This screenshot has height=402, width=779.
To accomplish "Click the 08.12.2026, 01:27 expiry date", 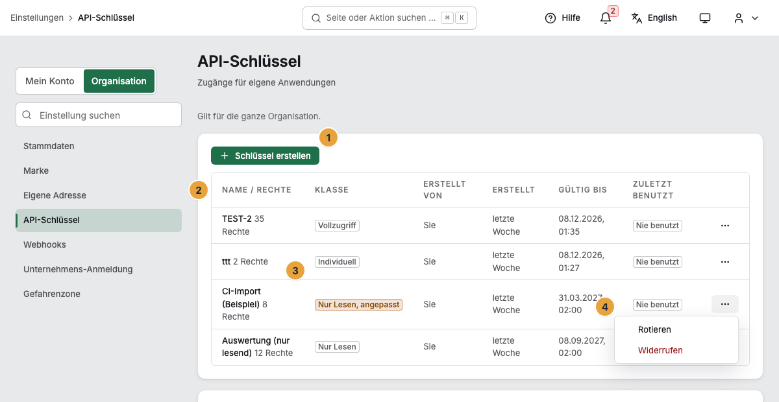I will click(x=581, y=262).
